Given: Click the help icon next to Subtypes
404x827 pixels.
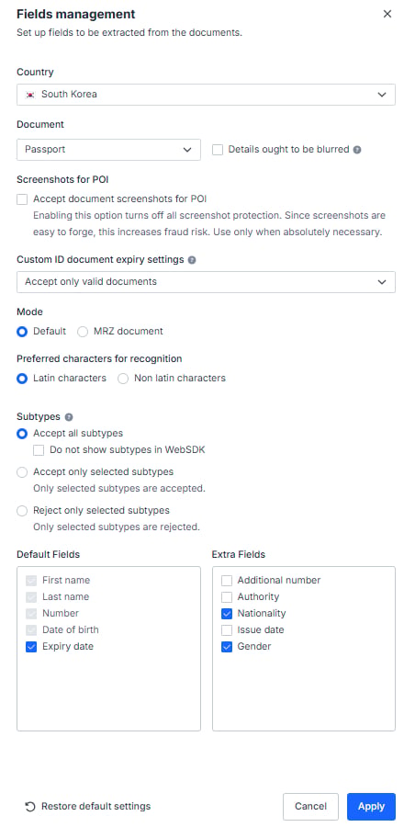Looking at the screenshot, I should [69, 417].
